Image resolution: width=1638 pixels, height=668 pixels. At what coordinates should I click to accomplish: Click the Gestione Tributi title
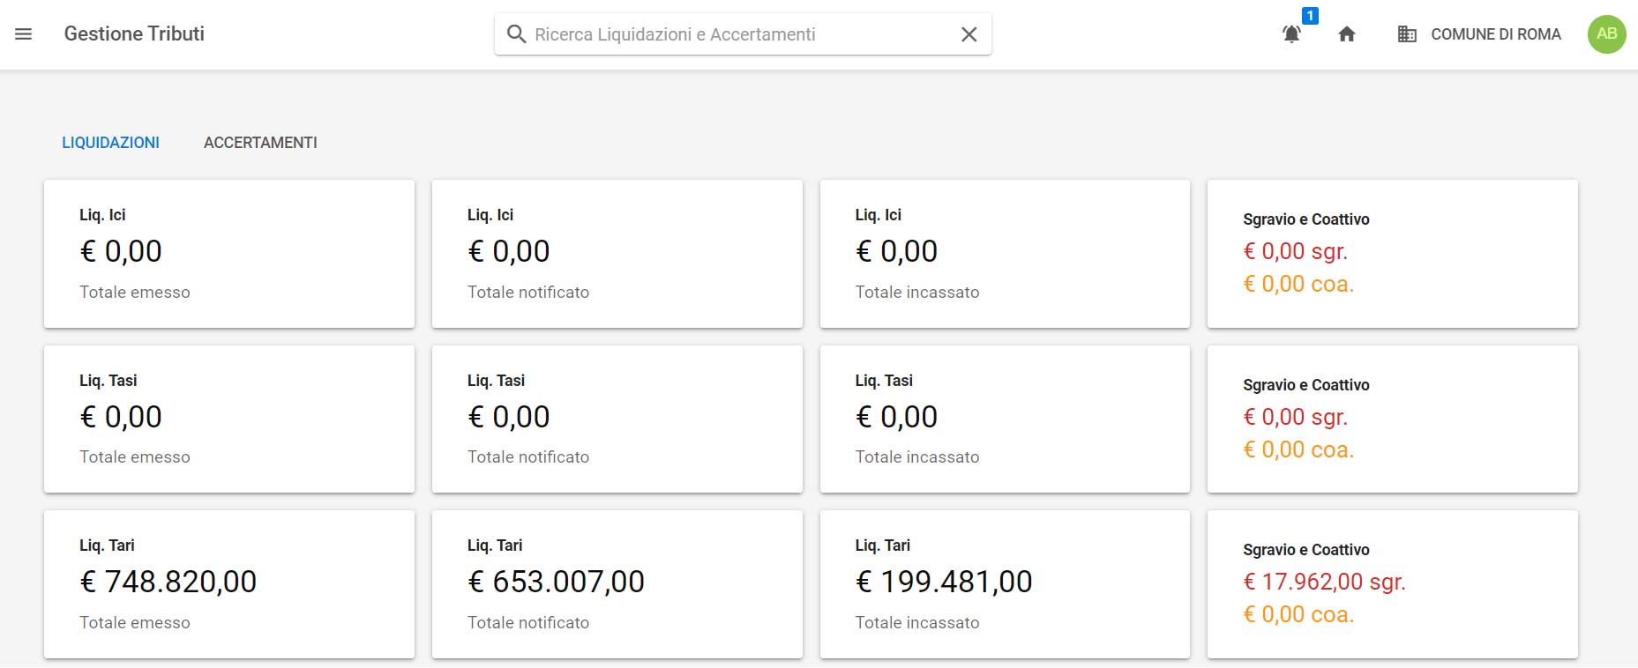click(x=134, y=34)
